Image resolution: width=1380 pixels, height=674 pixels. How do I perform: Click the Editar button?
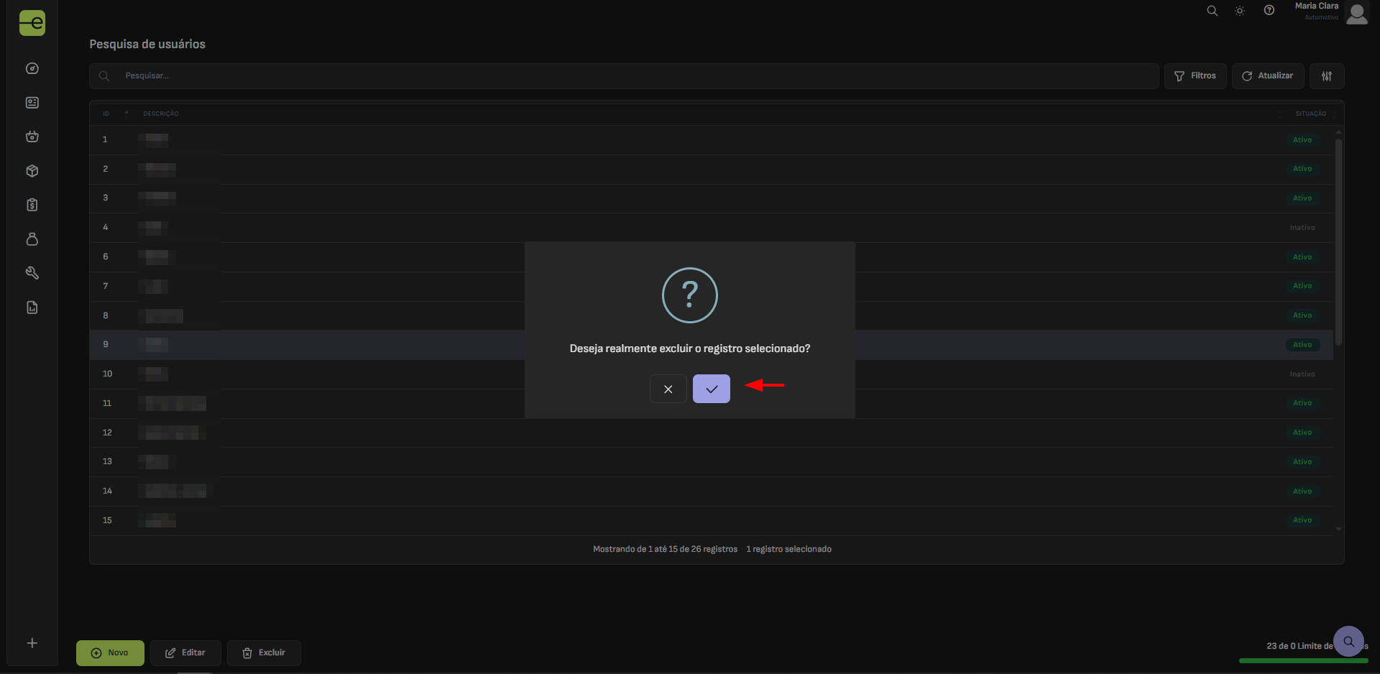coord(185,652)
